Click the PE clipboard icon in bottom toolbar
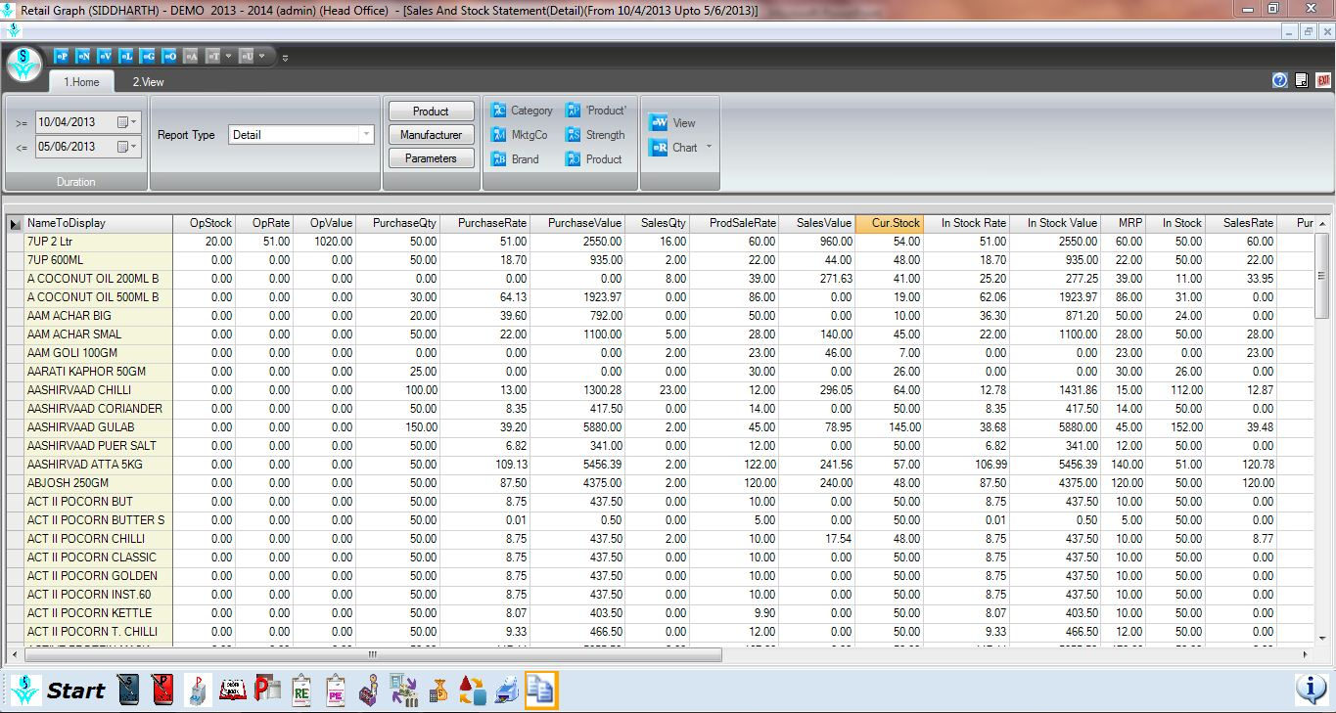Screen dimensions: 1336x713 pyautogui.click(x=336, y=690)
